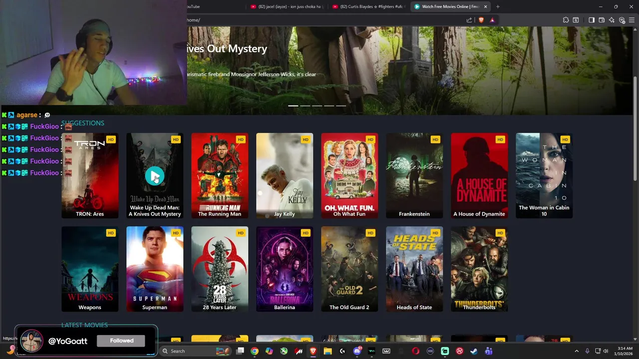Open Brave Wallet icon in toolbar
639x359 pixels.
[x=602, y=20]
